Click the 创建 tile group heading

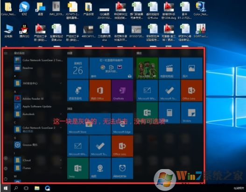(70, 53)
